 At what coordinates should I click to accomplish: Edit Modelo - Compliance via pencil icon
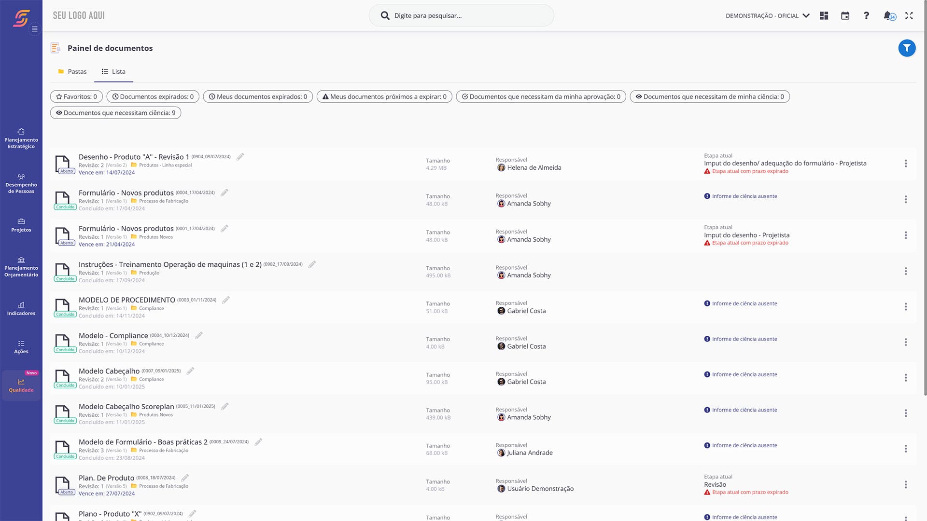199,335
